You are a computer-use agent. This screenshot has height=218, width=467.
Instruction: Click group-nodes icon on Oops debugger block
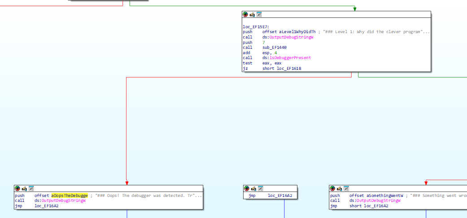pos(31,188)
